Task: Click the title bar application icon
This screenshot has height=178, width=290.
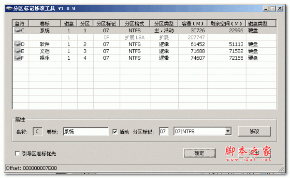Action: pyautogui.click(x=9, y=8)
